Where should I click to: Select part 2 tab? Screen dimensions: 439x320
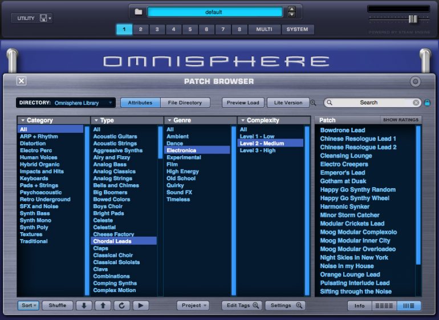click(x=141, y=30)
